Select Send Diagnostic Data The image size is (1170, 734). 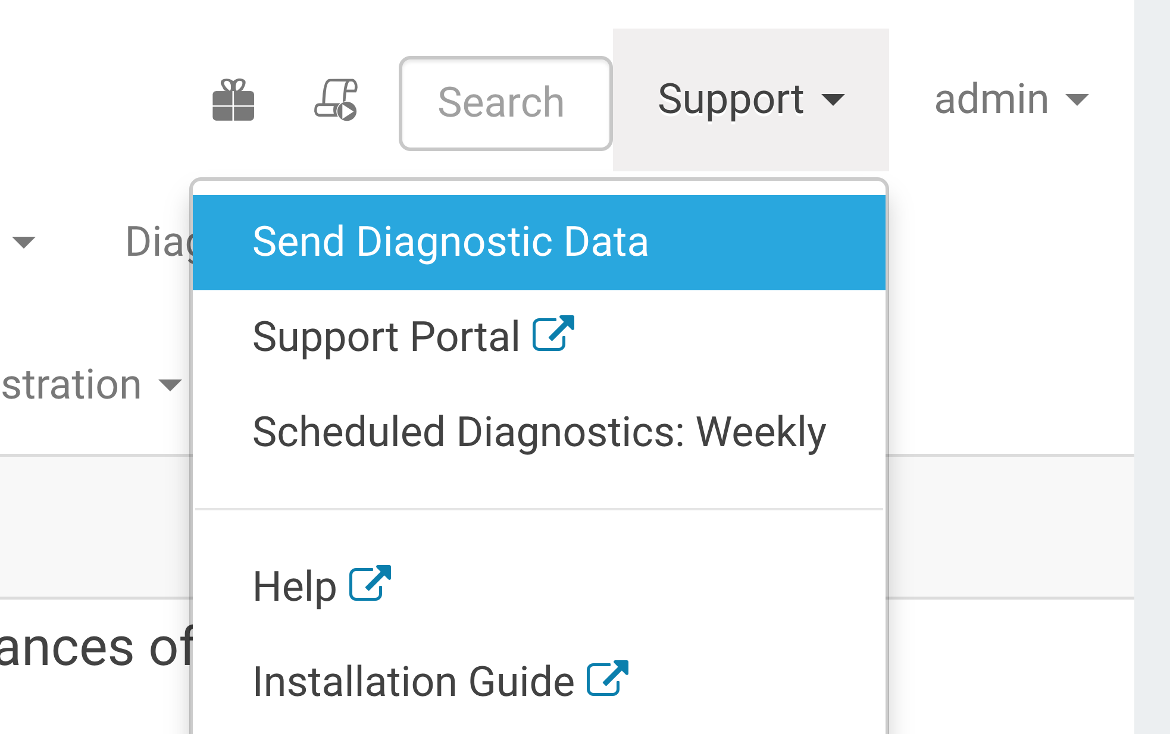click(450, 242)
